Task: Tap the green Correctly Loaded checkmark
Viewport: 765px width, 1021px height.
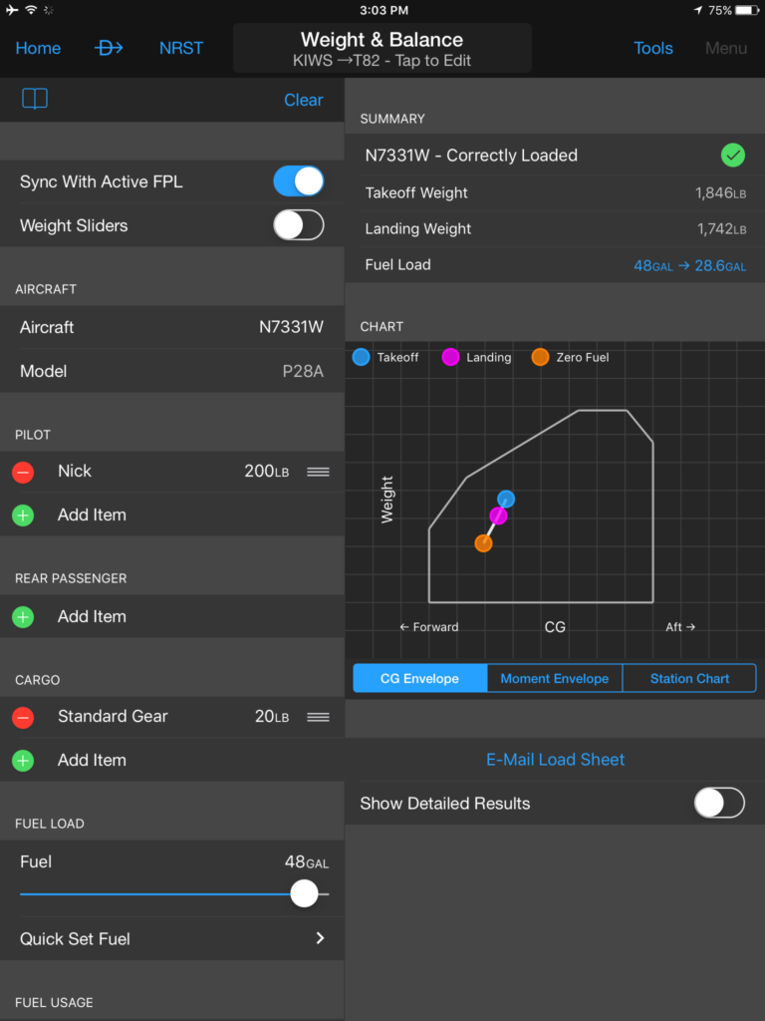Action: 733,155
